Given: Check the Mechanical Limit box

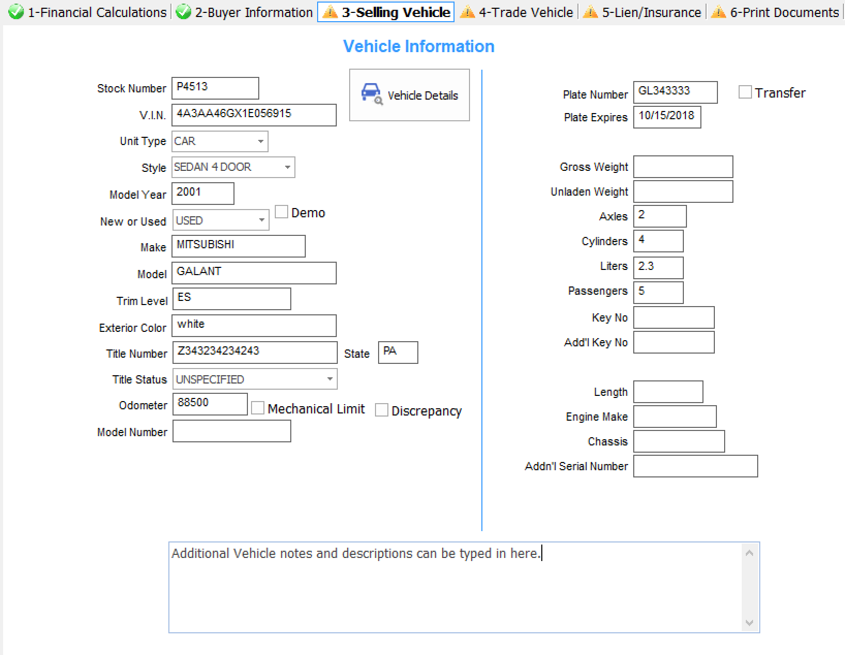Looking at the screenshot, I should pyautogui.click(x=258, y=408).
